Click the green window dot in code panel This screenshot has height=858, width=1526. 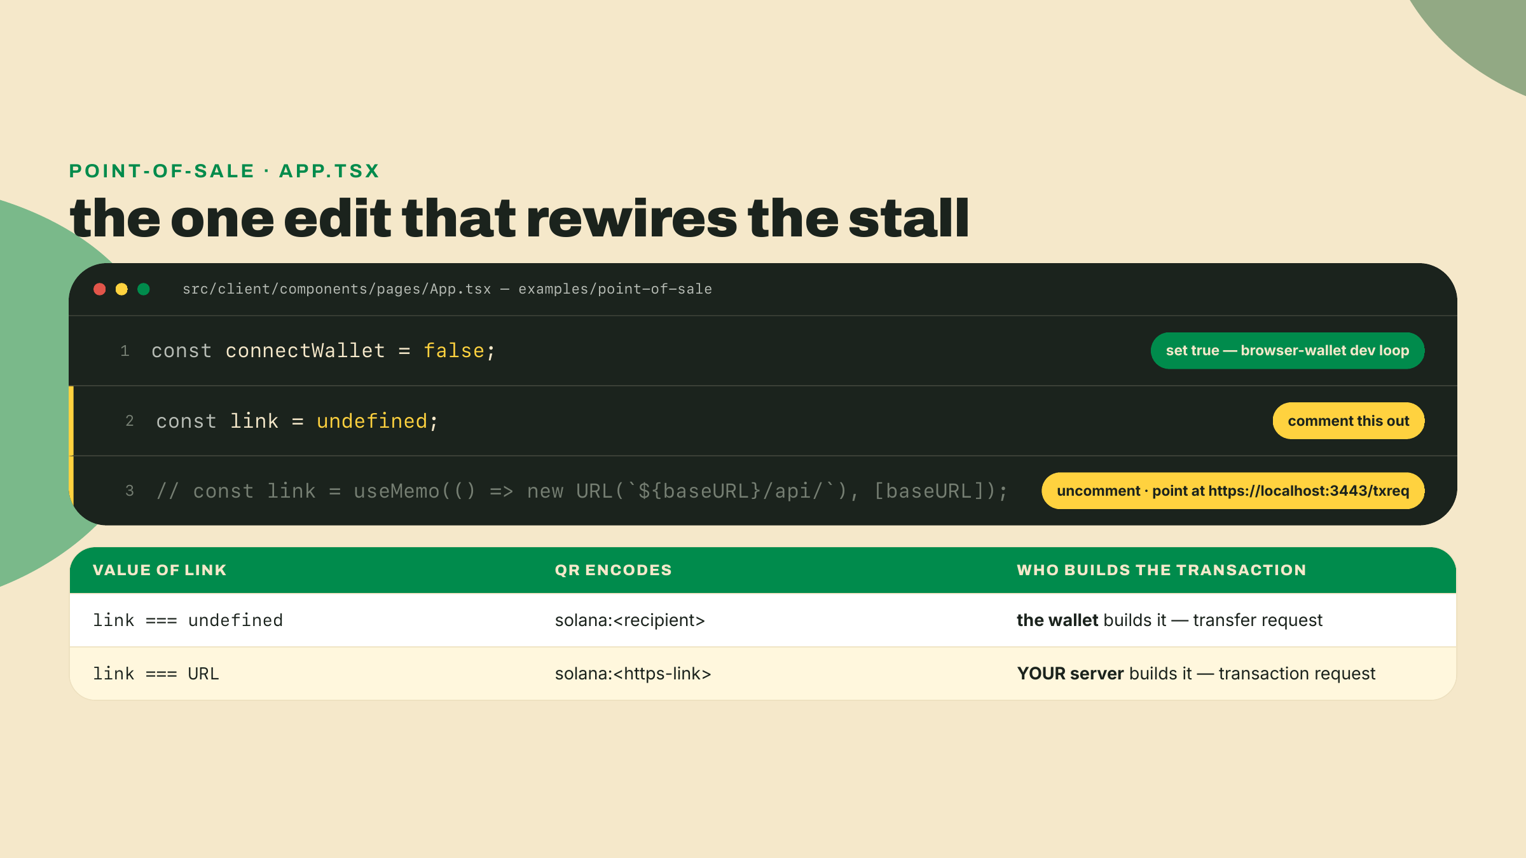[x=144, y=289]
